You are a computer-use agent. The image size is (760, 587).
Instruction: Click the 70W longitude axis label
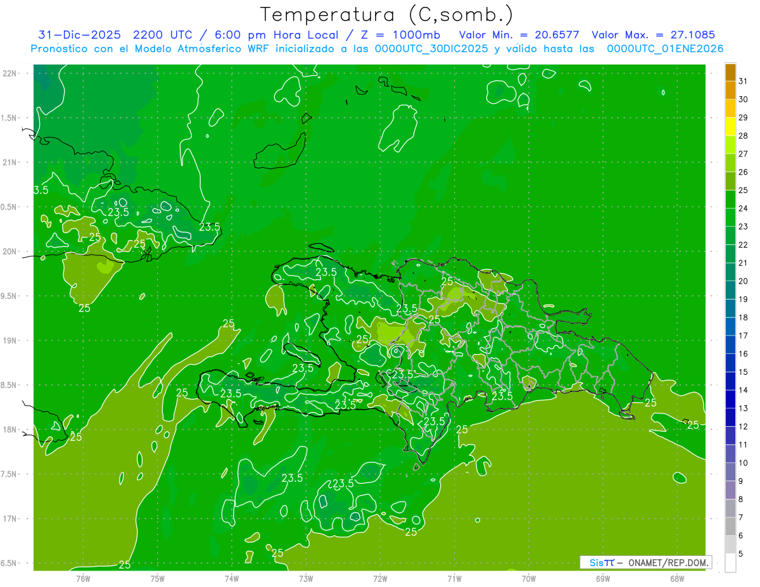(529, 578)
